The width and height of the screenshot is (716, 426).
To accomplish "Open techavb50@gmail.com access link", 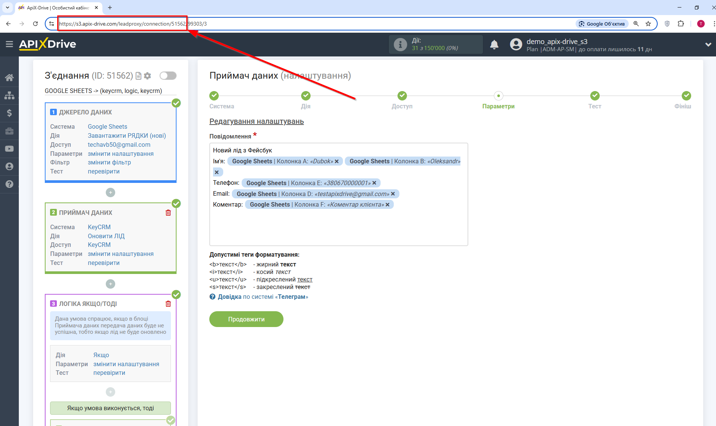I will (119, 145).
